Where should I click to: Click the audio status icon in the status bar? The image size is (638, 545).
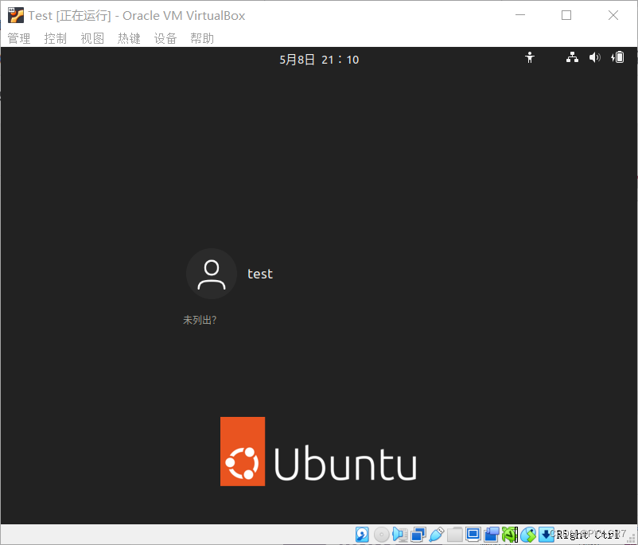(x=399, y=535)
